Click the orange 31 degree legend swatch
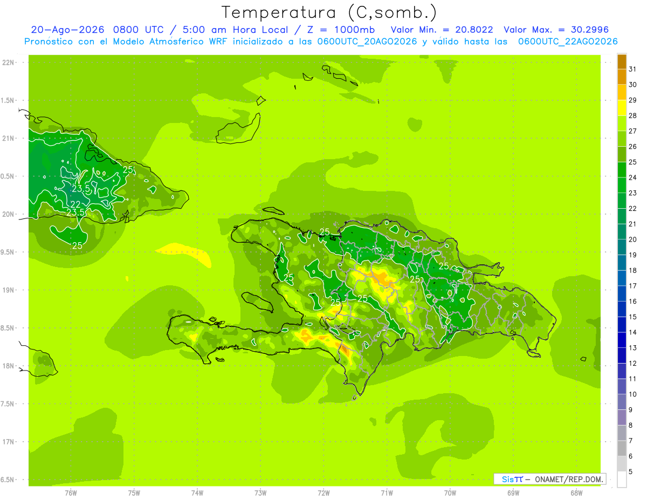 click(622, 61)
